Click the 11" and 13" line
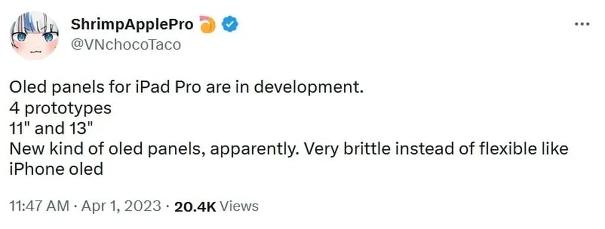The height and width of the screenshot is (229, 605). 52,128
